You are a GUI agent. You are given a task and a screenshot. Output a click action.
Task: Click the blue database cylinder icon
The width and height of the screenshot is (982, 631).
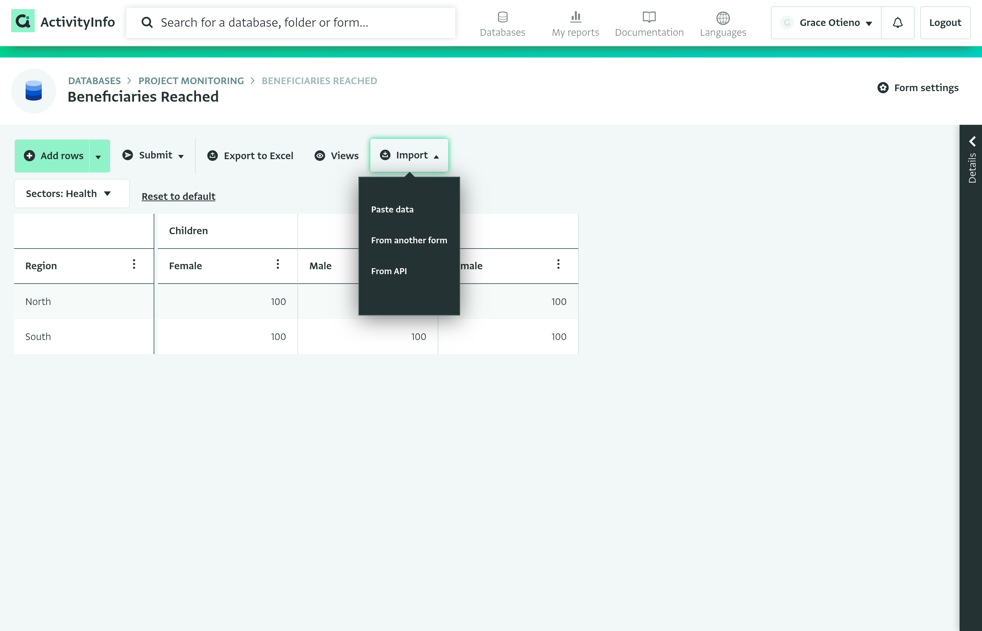pyautogui.click(x=34, y=91)
